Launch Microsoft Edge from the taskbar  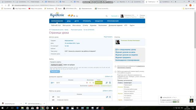tap(17, 108)
